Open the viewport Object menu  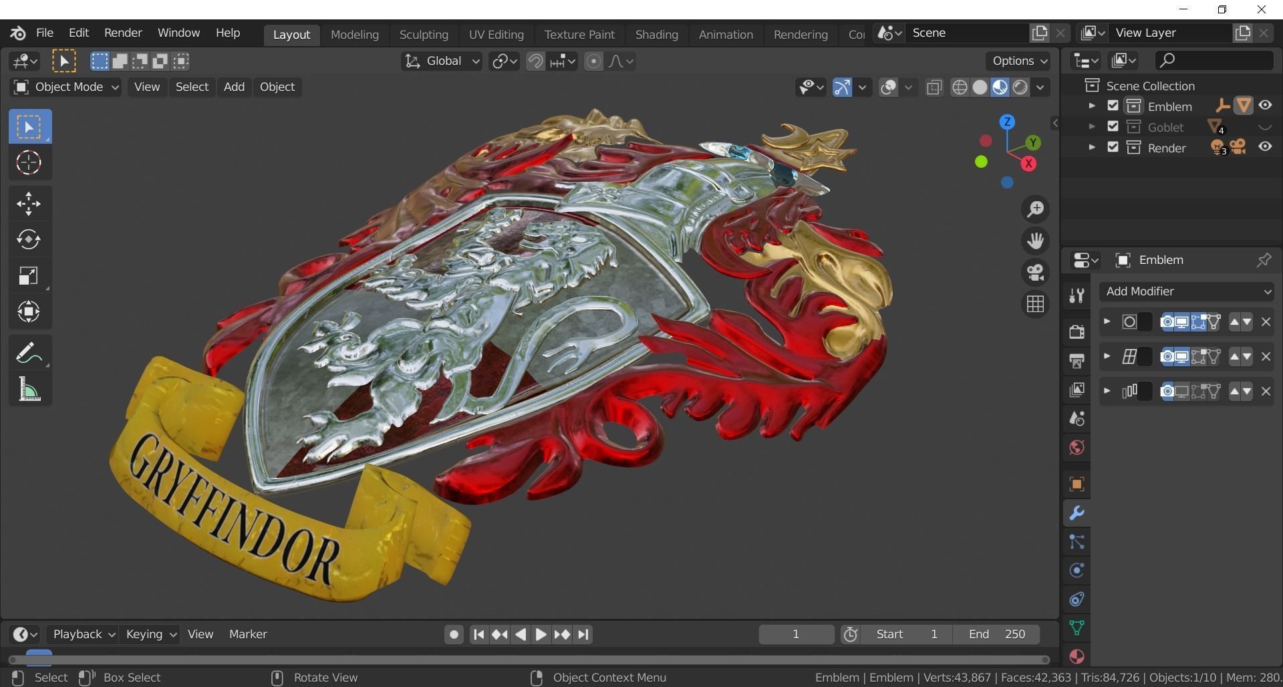click(277, 87)
